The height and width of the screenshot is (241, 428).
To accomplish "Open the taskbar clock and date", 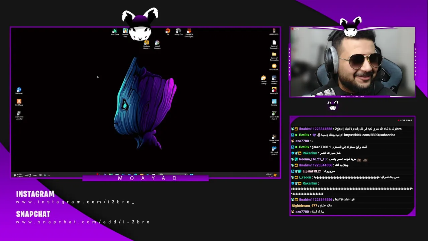I will tap(20, 175).
